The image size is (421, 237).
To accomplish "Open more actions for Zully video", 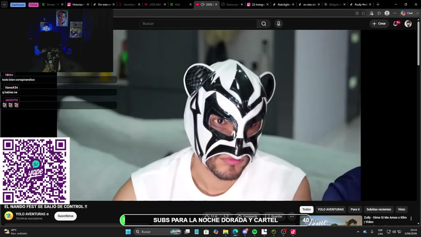I will 411,219.
